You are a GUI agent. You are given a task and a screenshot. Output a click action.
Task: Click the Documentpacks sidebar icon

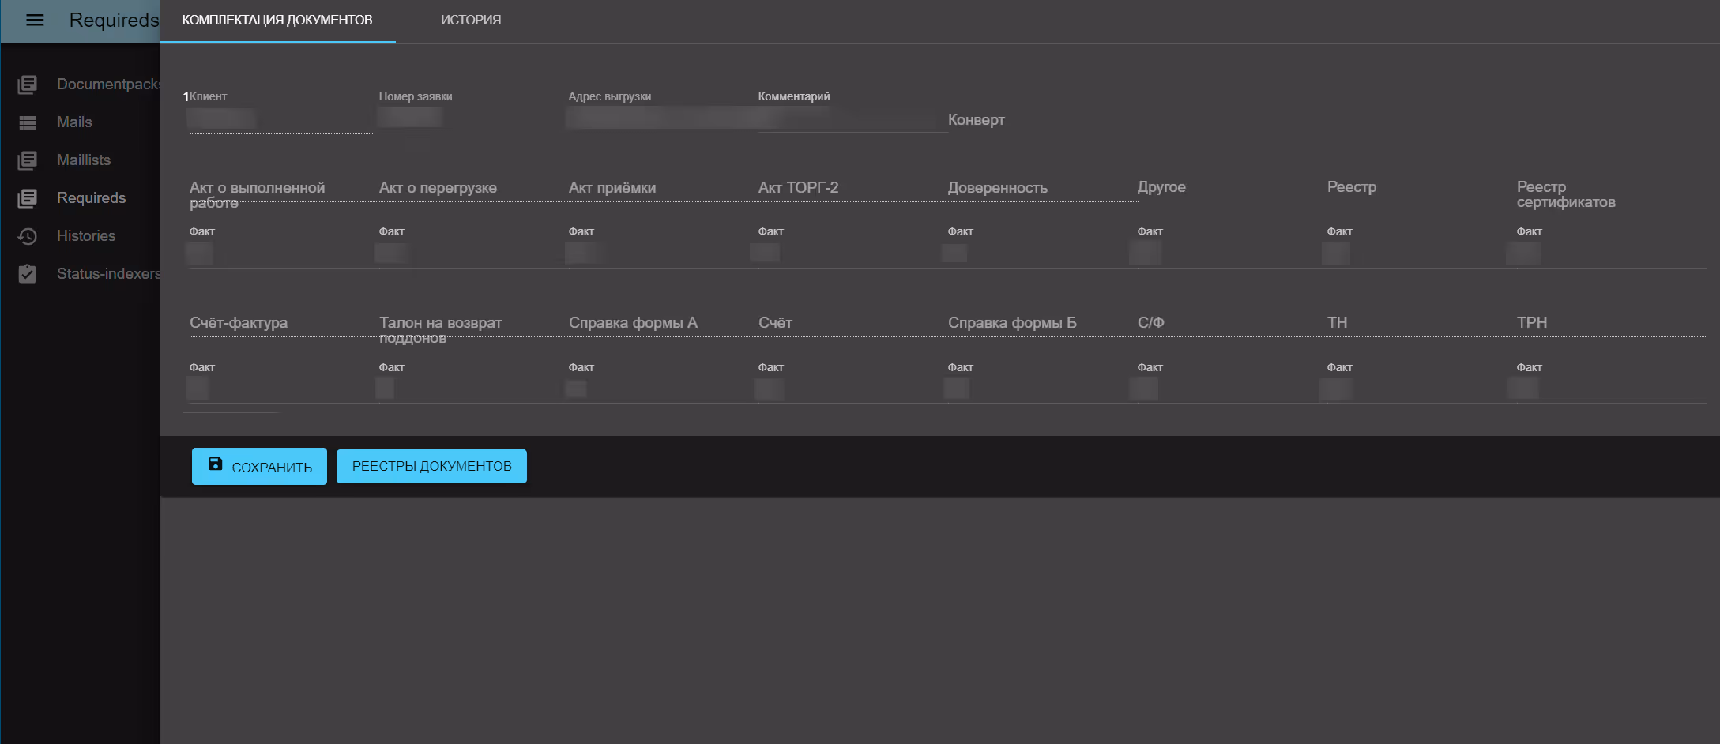pos(28,84)
